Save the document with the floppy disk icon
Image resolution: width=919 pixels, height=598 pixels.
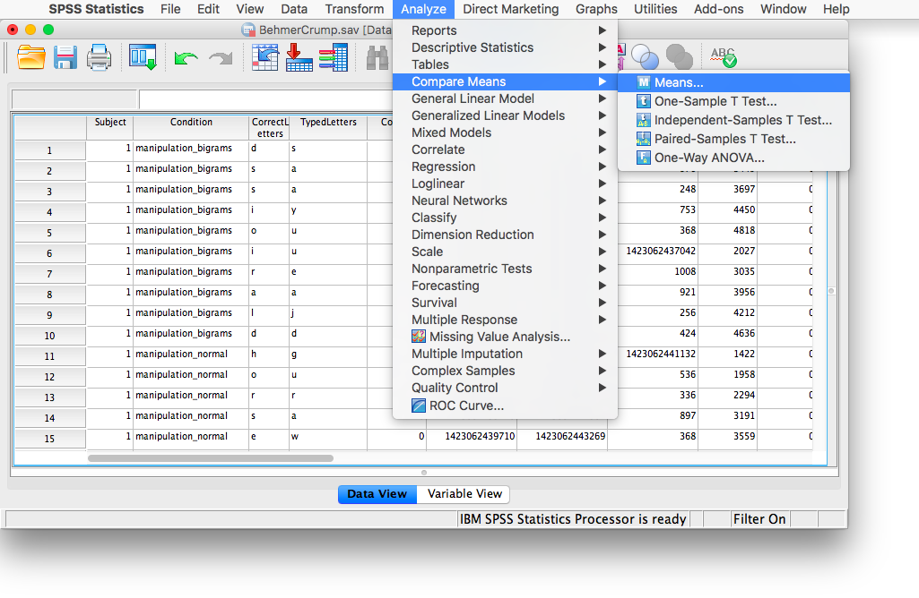tap(65, 58)
